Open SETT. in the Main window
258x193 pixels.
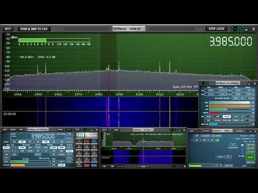point(192,131)
